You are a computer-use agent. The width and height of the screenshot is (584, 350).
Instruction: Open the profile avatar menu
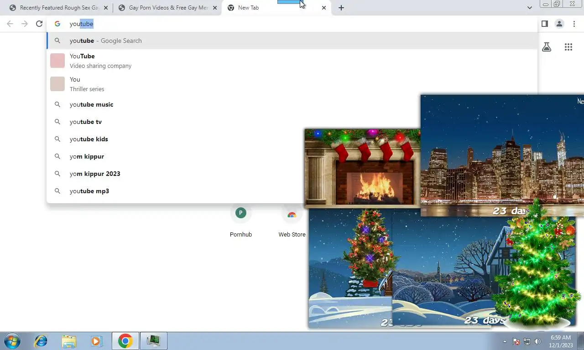click(559, 24)
